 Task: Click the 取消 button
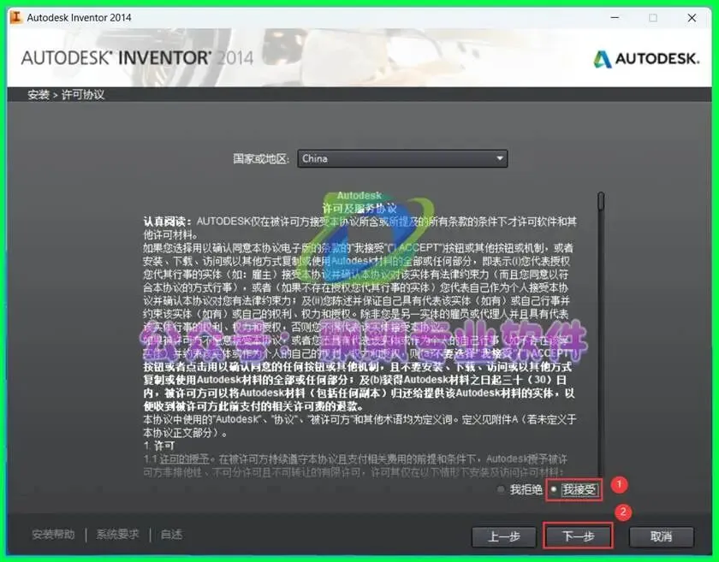(661, 536)
